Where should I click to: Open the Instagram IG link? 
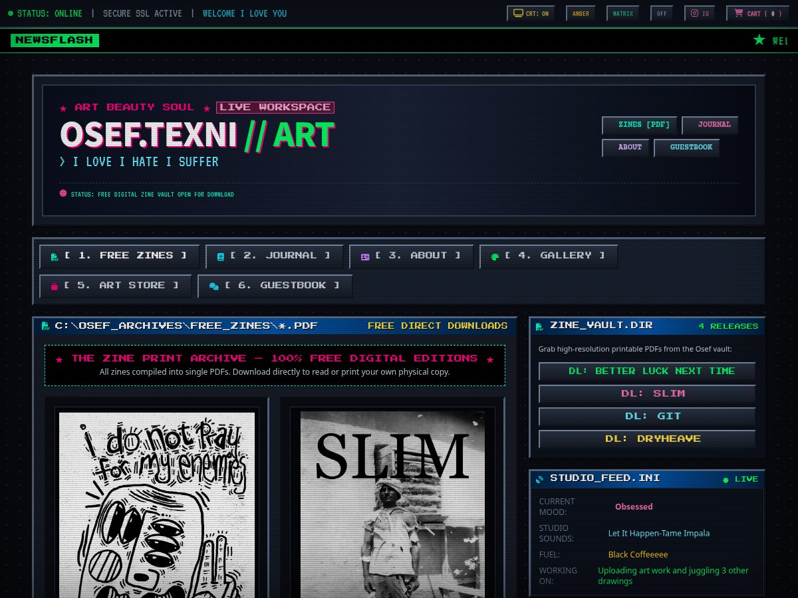(700, 13)
